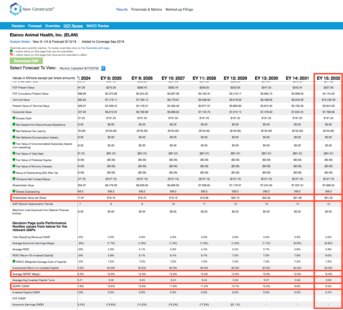Click green dot beside WACC row label
This screenshot has height=310, width=343.
[14, 261]
